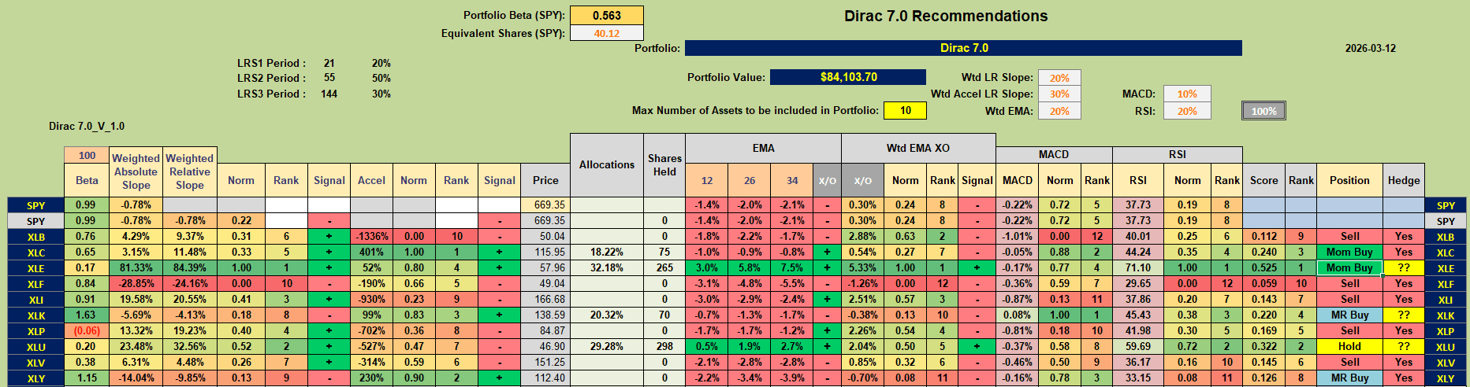Select the RSI 20% weight cell

click(x=1187, y=111)
